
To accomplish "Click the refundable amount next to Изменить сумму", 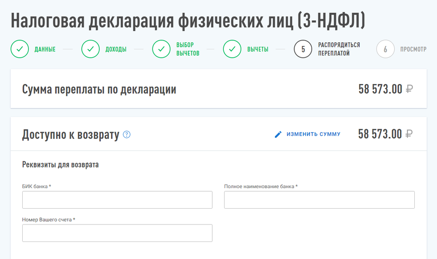I will 385,134.
